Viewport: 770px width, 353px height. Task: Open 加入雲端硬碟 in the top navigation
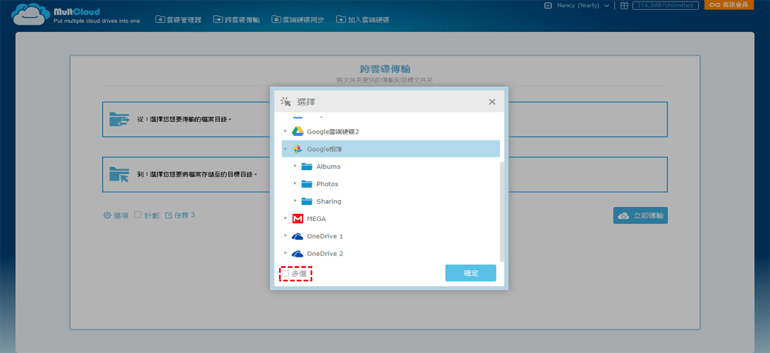[362, 20]
